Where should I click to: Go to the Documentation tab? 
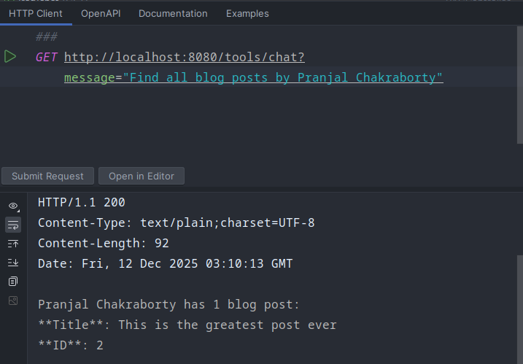point(173,13)
